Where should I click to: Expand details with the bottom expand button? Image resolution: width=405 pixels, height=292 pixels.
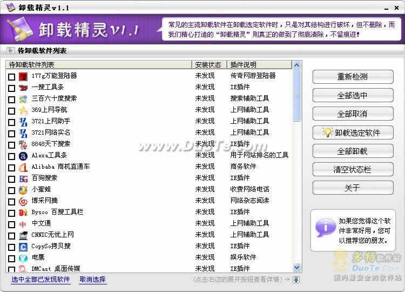(296, 280)
